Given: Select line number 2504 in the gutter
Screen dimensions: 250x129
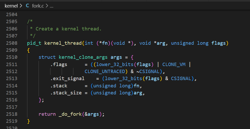Looking at the screenshot, I should pyautogui.click(x=12, y=15).
